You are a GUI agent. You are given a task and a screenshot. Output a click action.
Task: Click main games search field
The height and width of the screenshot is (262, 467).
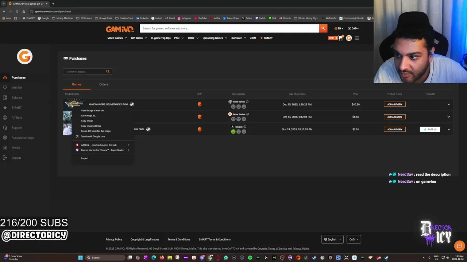(229, 28)
